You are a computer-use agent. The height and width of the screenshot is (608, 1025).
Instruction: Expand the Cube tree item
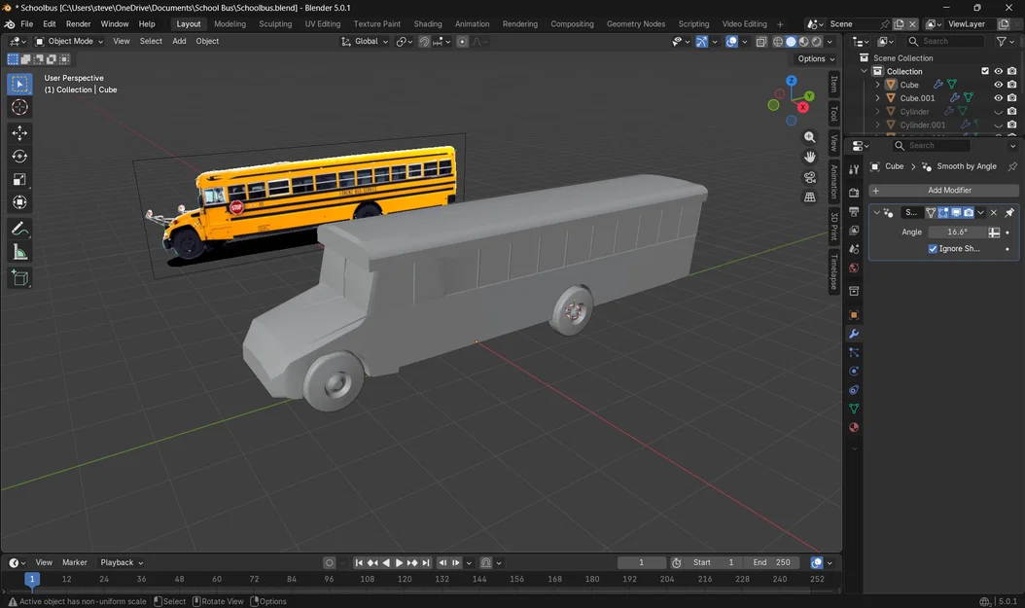pyautogui.click(x=878, y=85)
